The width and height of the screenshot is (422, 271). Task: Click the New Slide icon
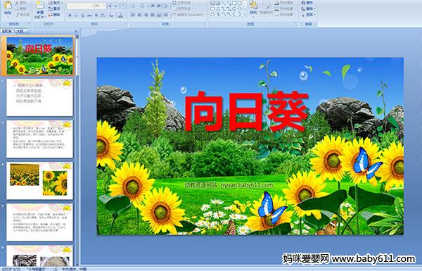point(40,6)
